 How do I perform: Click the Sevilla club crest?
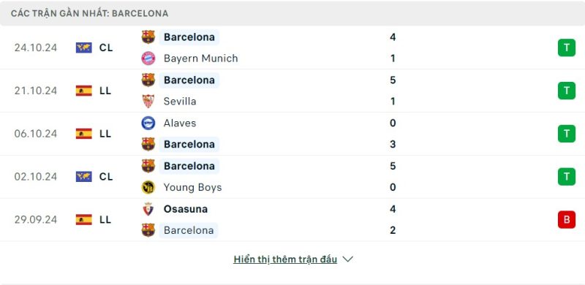coord(148,101)
